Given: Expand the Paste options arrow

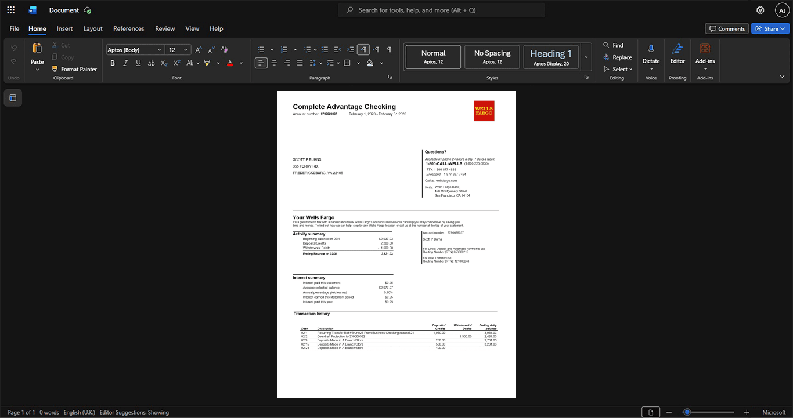Looking at the screenshot, I should click(x=37, y=70).
